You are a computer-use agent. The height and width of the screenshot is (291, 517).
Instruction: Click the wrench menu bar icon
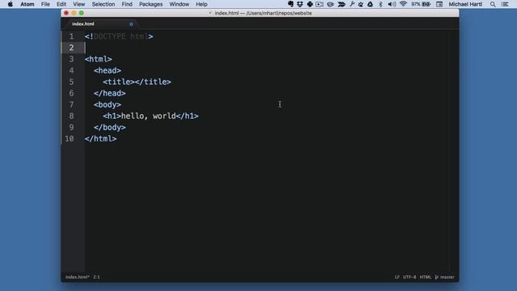[x=352, y=4]
